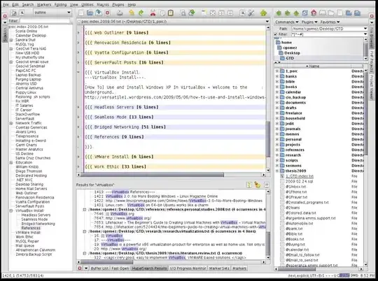Go back in file browser toolbar
The height and width of the screenshot is (281, 378).
click(279, 13)
